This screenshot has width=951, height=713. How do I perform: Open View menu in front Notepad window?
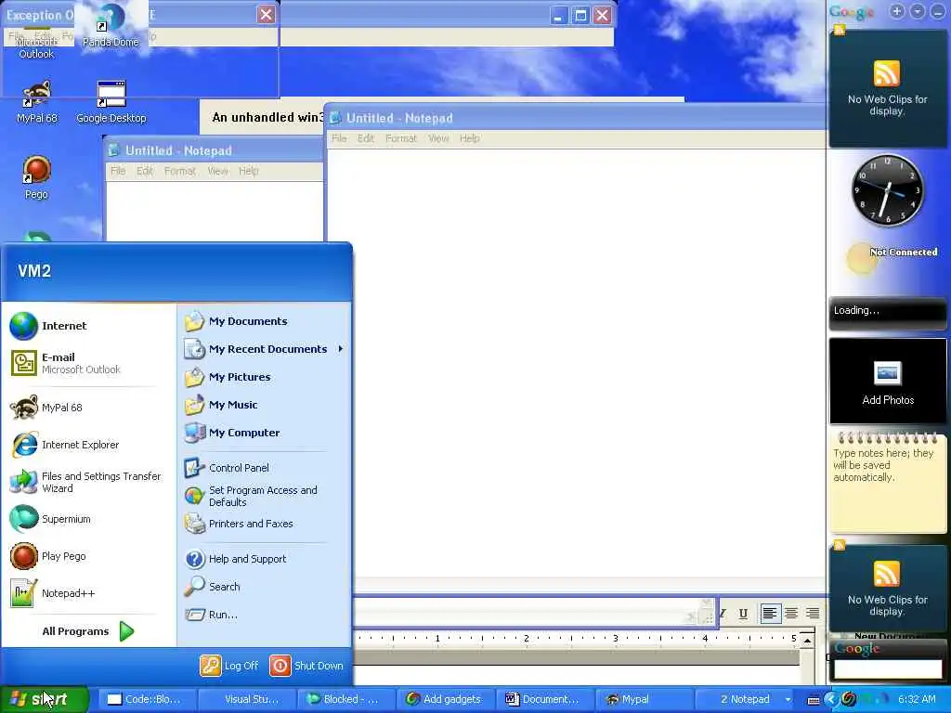(438, 138)
